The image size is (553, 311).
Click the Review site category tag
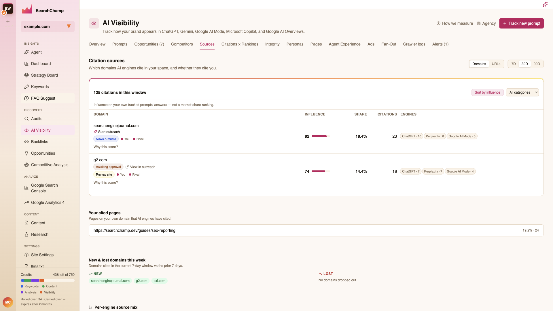point(104,175)
